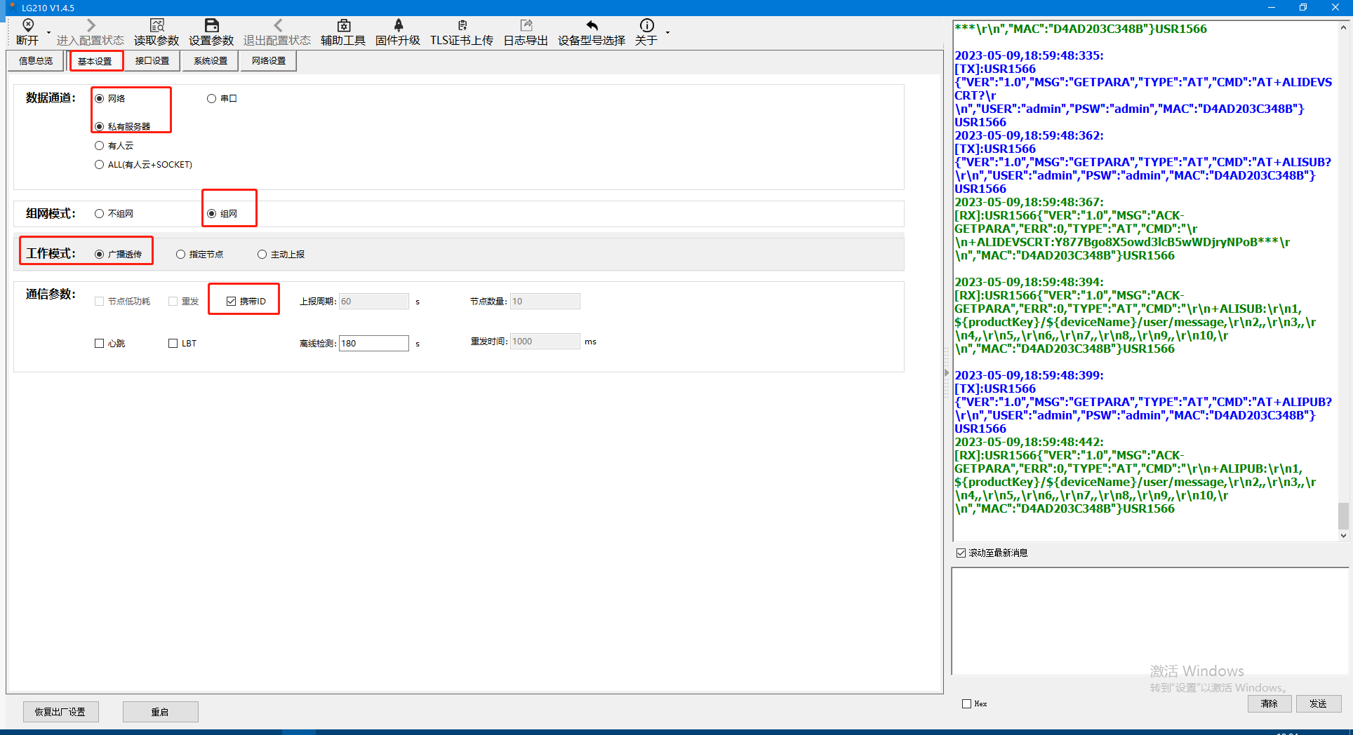This screenshot has height=735, width=1353.
Task: Click the 断开 disconnect toolbar icon
Action: pos(28,26)
